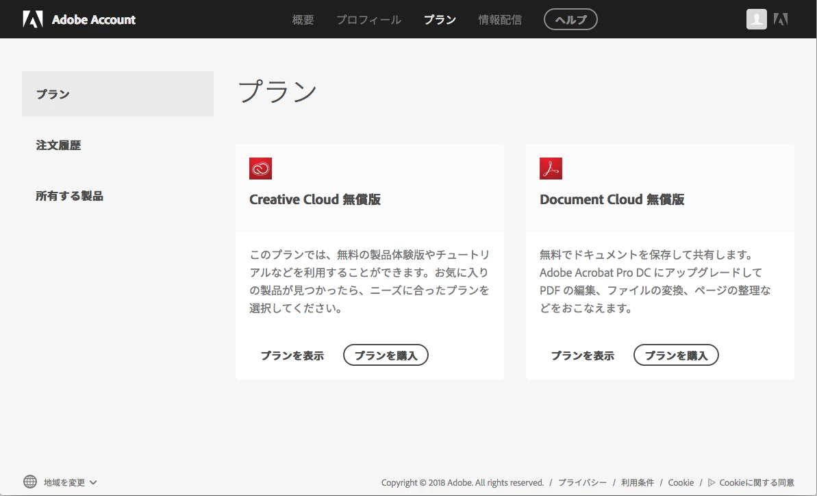The width and height of the screenshot is (817, 496).
Task: Open 所有する製品 in the sidebar
Action: 69,196
